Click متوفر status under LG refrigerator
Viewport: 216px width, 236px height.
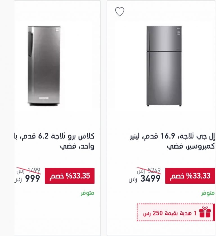point(208,193)
